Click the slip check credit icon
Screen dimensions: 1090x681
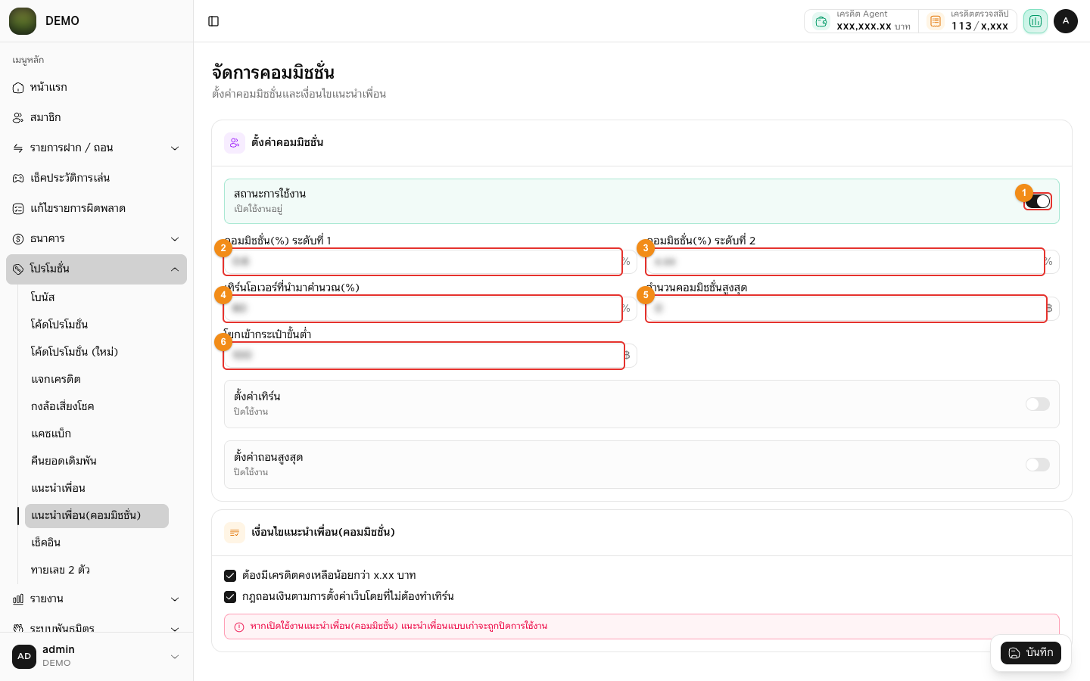pos(936,21)
